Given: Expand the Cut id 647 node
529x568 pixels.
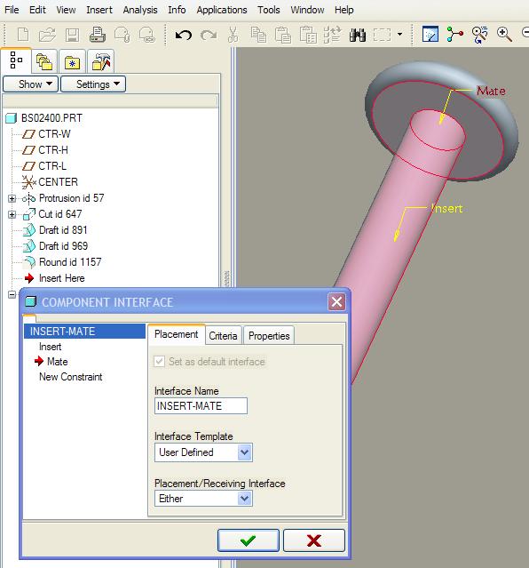Looking at the screenshot, I should pyautogui.click(x=12, y=214).
